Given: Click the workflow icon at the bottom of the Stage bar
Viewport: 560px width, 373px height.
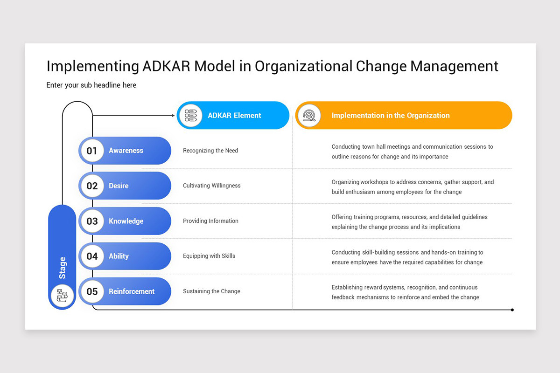Looking at the screenshot, I should pos(62,295).
